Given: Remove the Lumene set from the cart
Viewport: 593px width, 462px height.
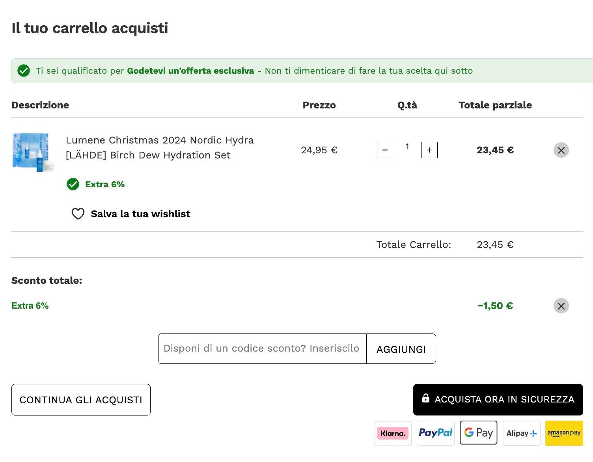Looking at the screenshot, I should click(561, 150).
